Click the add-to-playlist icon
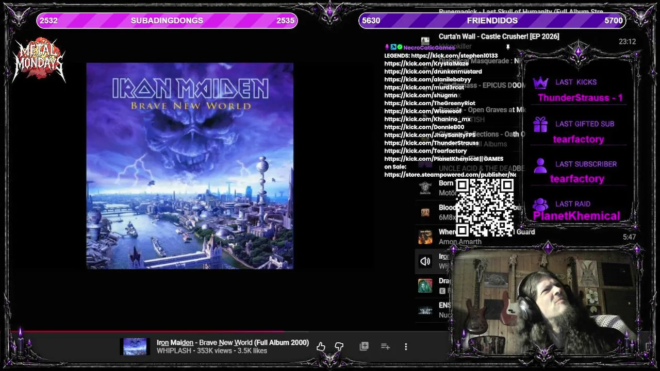 coord(385,346)
